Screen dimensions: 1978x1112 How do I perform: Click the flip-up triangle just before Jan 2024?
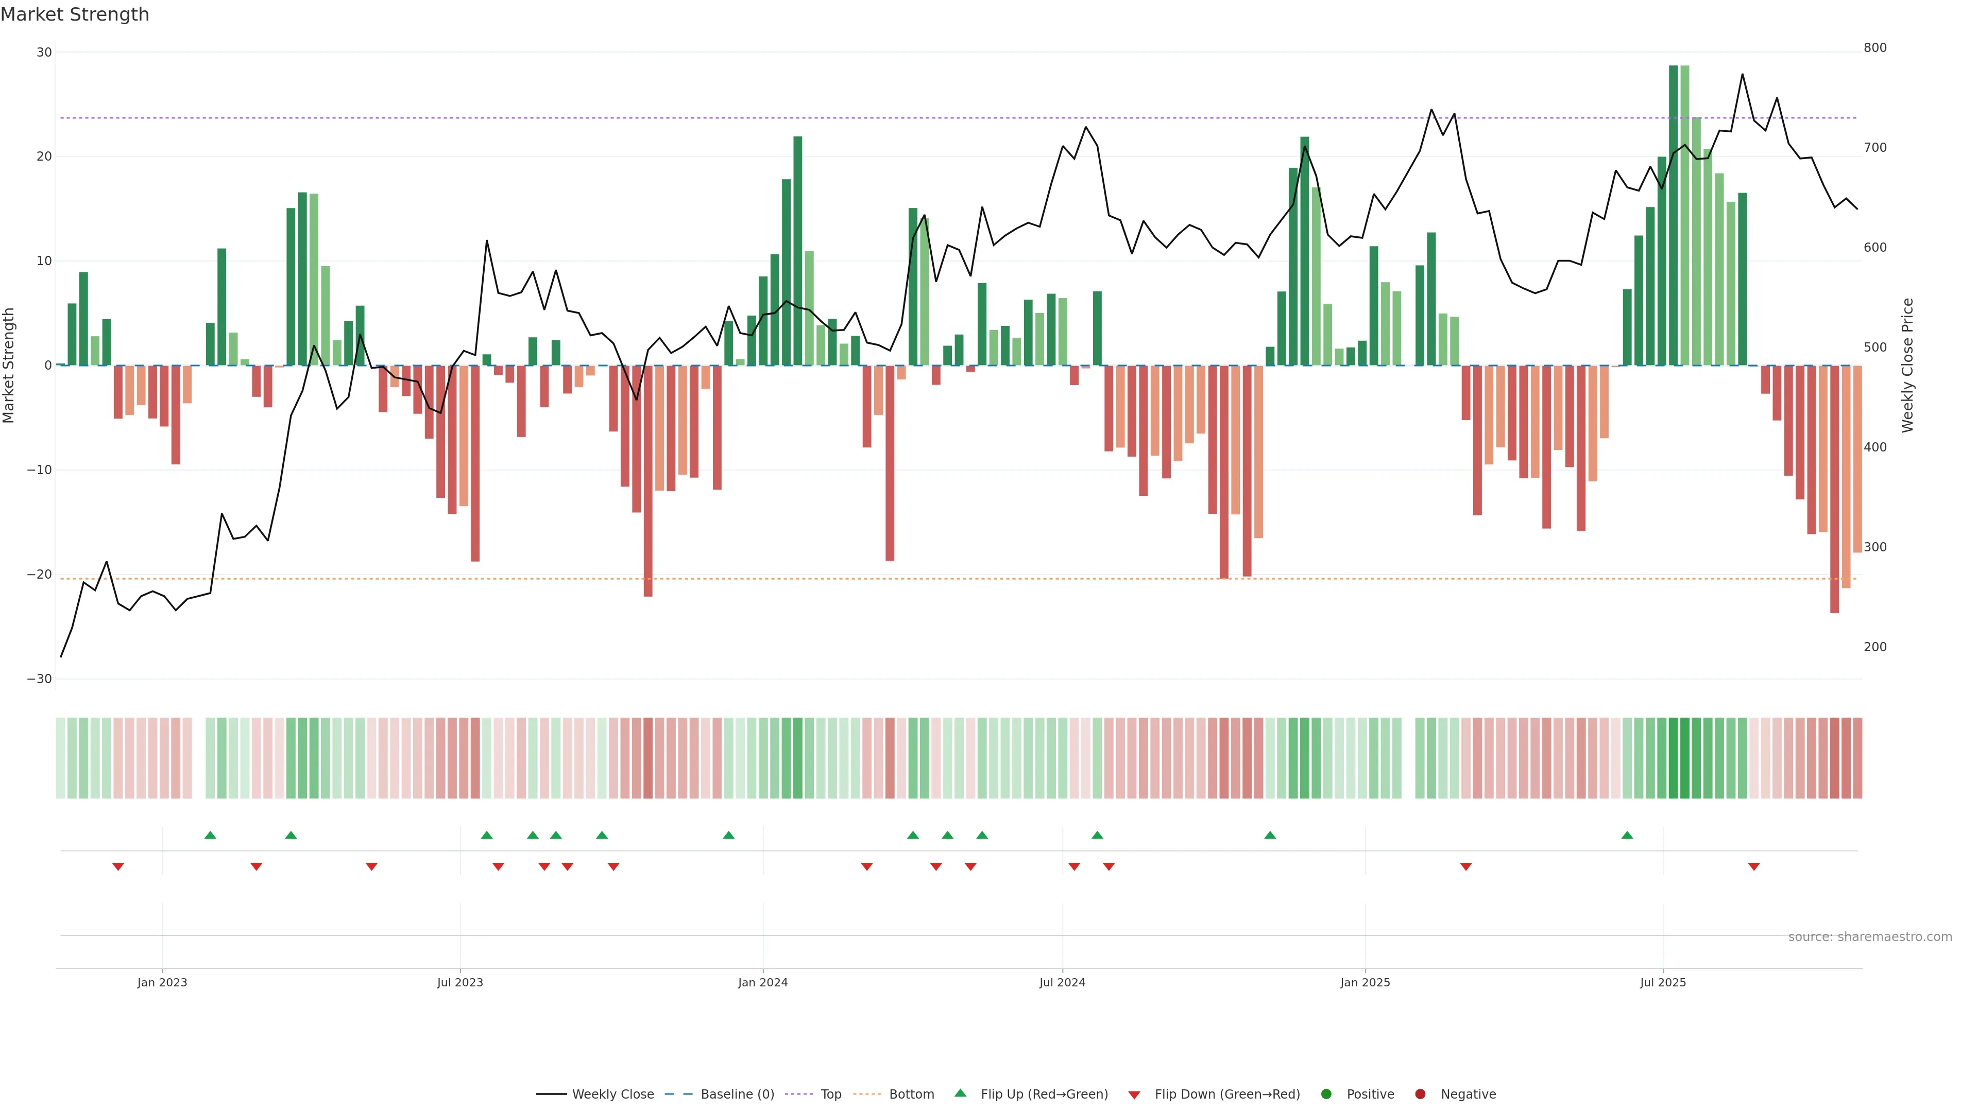pos(729,835)
